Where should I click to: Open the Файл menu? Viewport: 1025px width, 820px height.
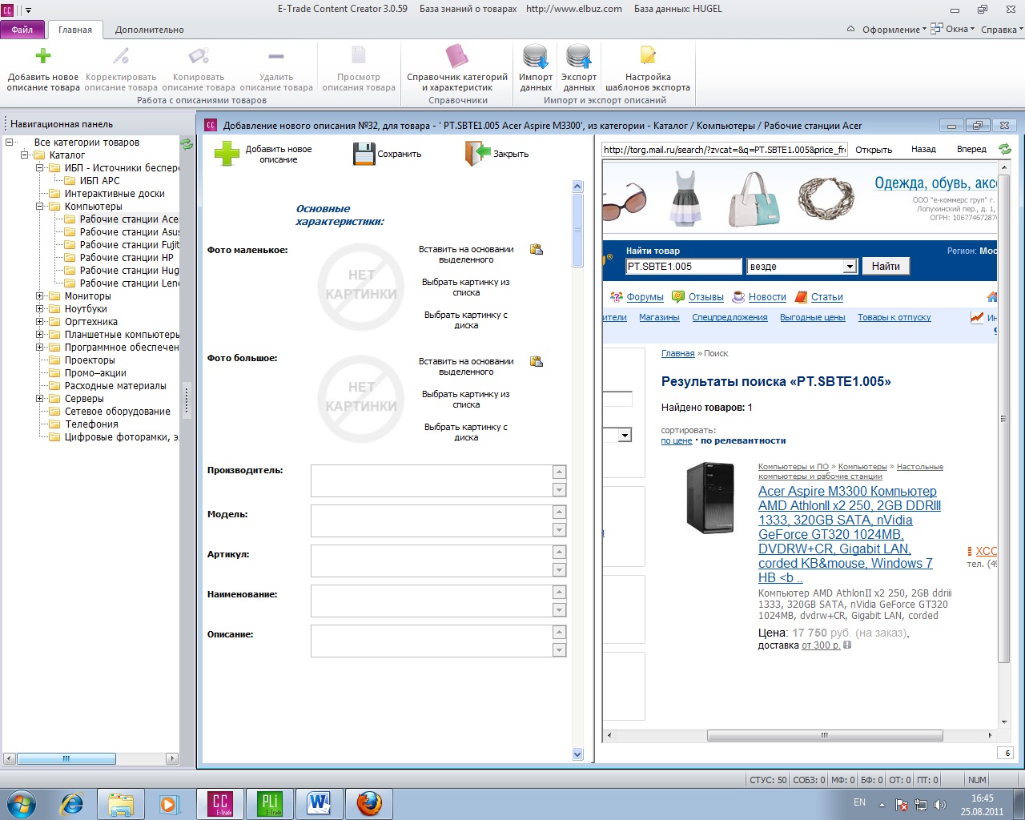click(22, 30)
